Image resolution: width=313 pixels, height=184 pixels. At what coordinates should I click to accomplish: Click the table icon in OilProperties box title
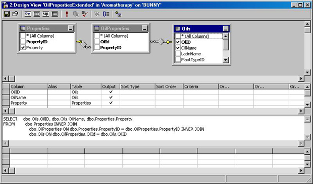tap(96, 28)
